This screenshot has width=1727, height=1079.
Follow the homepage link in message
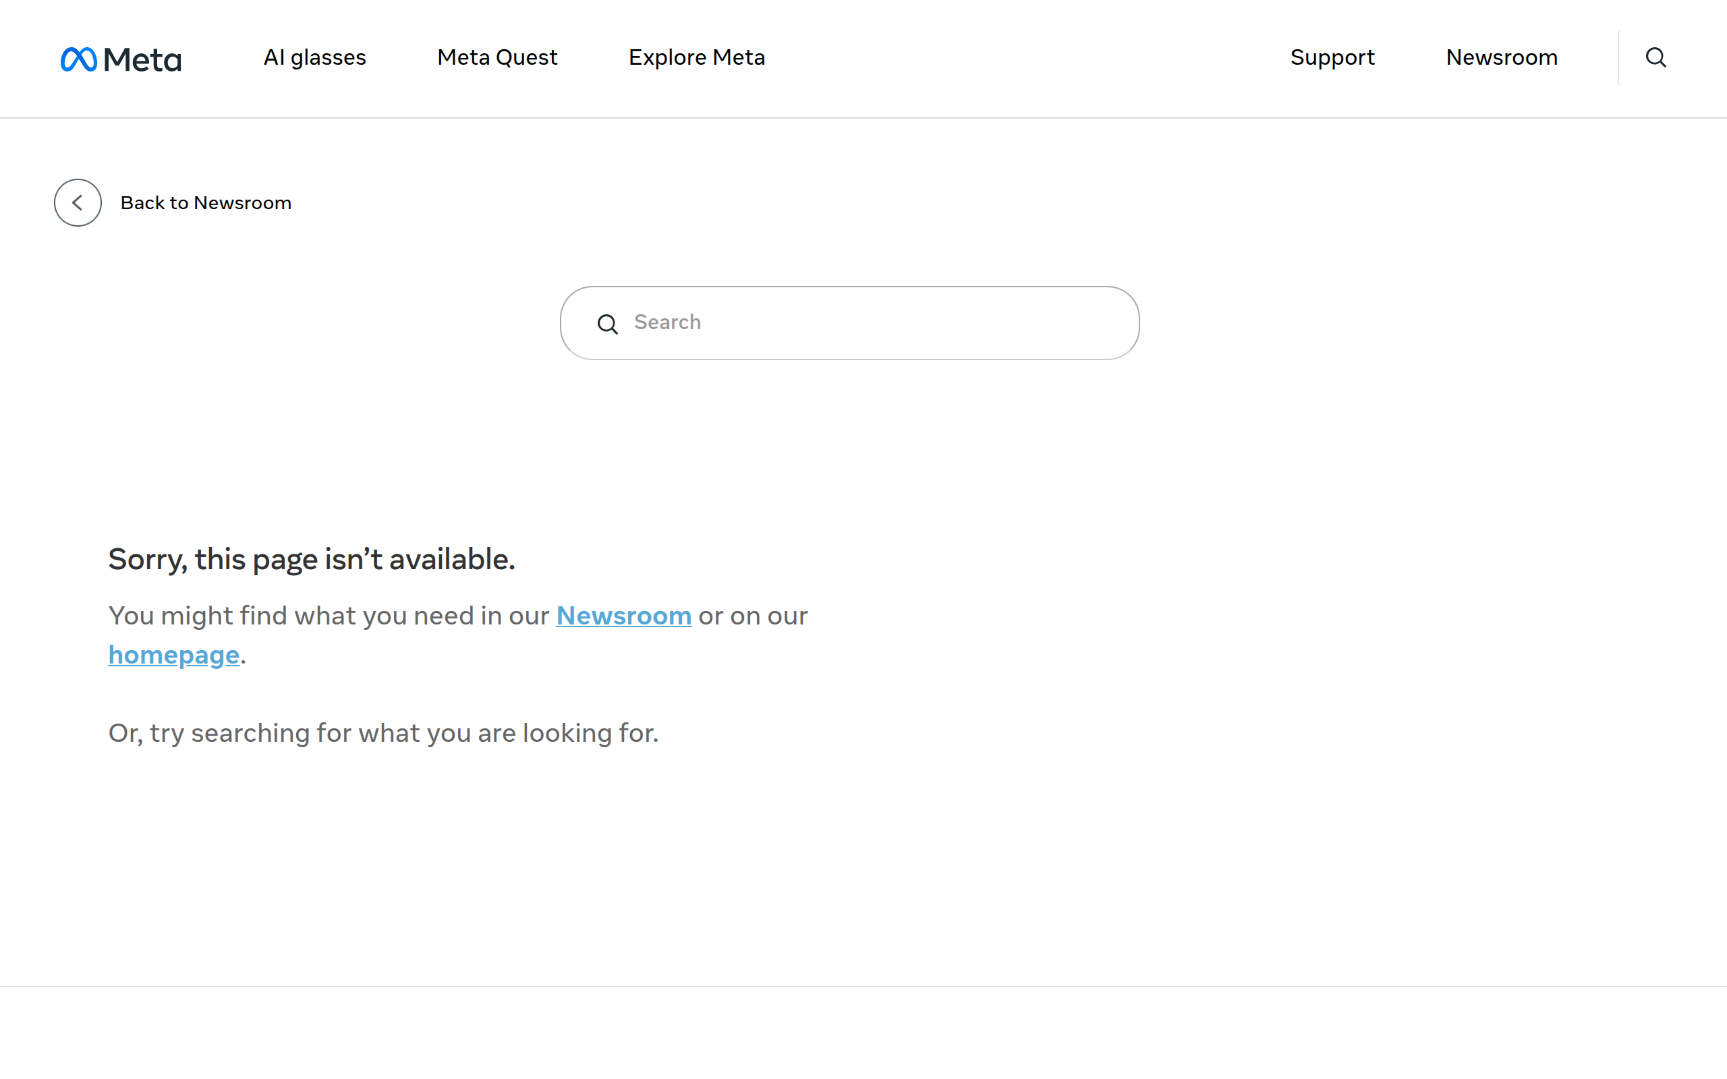[x=173, y=654]
